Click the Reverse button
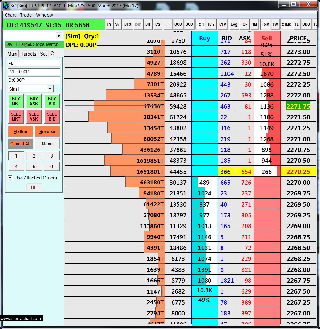Screen dimensions: 320x329 47,132
